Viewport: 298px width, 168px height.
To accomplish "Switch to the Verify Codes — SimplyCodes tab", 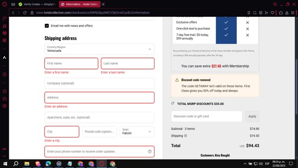I will 37,4.
